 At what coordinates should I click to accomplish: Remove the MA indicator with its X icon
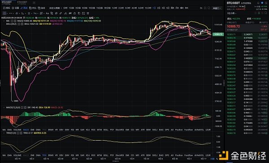[x=15, y=21]
